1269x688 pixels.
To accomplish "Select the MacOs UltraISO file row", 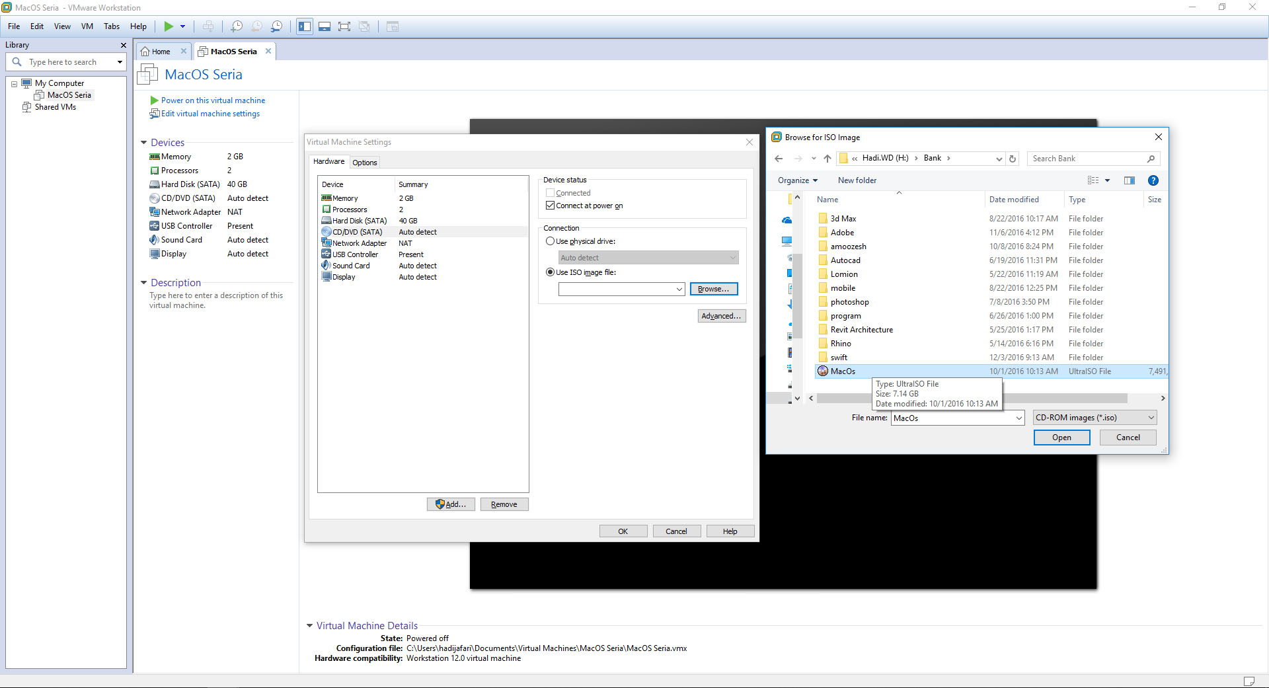I will pyautogui.click(x=991, y=371).
